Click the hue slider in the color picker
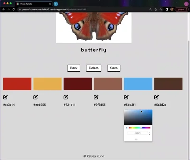190x160 pixels. click(139, 128)
